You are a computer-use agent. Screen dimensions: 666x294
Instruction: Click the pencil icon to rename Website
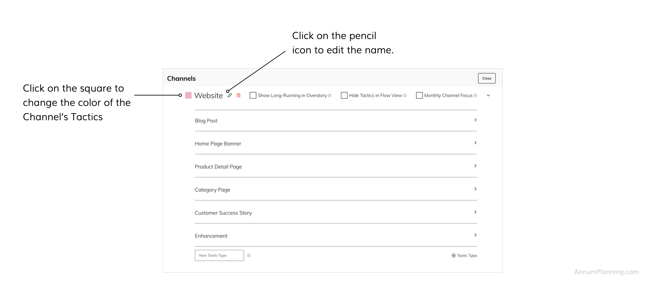click(x=230, y=95)
